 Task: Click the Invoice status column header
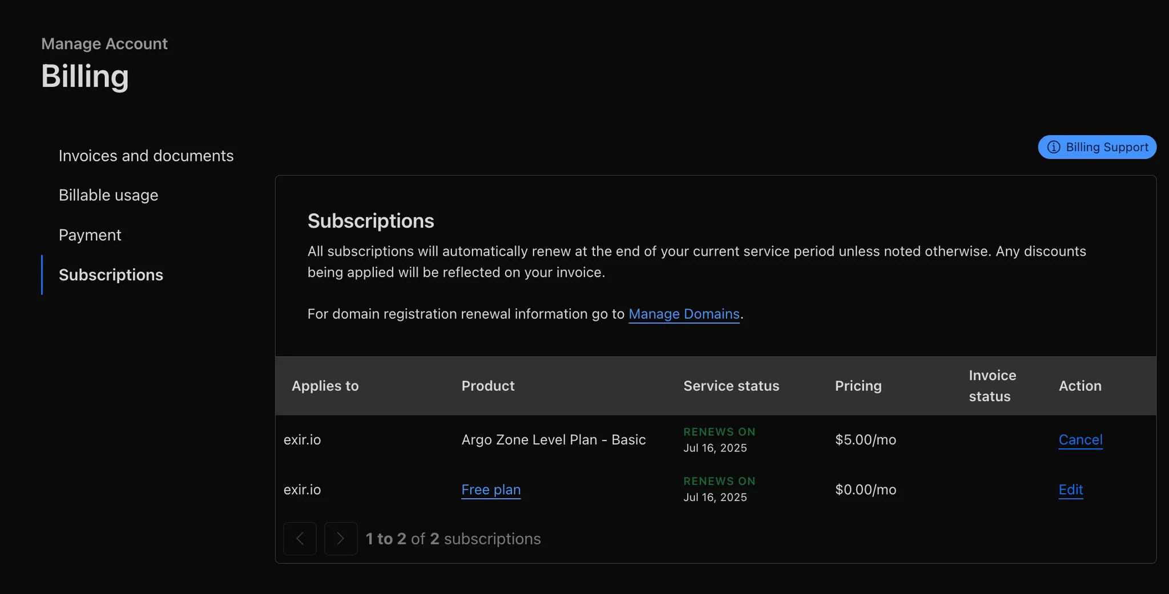pyautogui.click(x=992, y=386)
